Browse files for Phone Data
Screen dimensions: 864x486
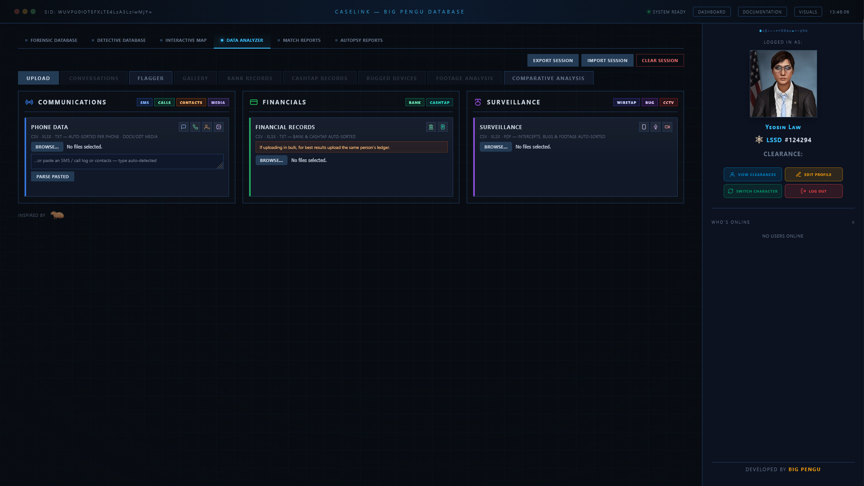click(47, 147)
